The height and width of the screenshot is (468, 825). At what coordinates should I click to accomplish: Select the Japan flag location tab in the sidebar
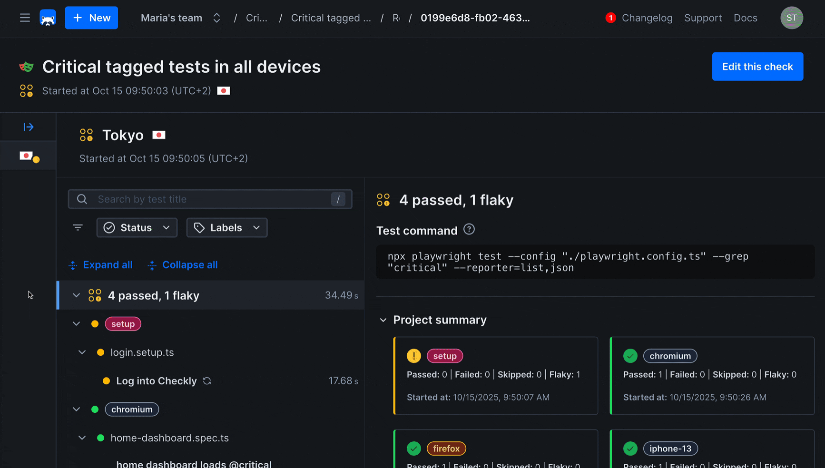(x=28, y=156)
